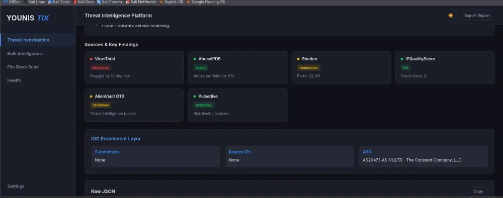Select the Shodan source card title
503x198 pixels.
pos(309,59)
